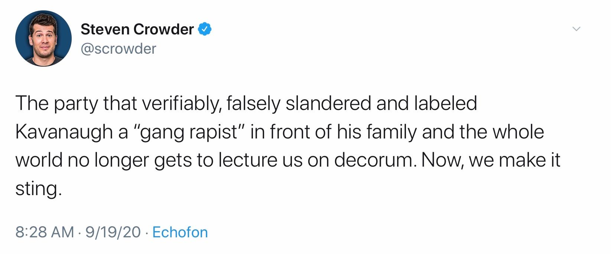Screen dimensions: 611x254
Task: Select the 9/19/20 date
Action: pos(113,232)
